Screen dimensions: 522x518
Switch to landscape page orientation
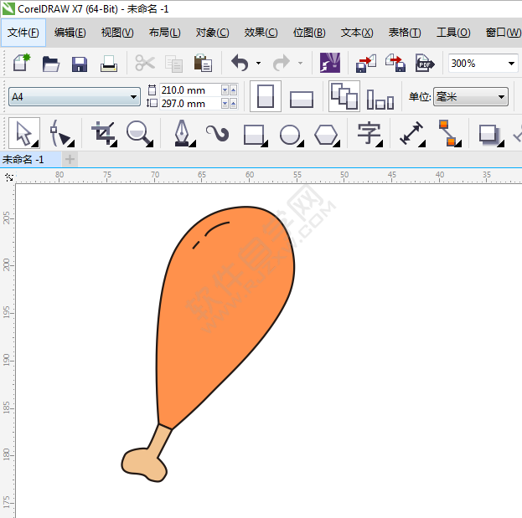302,99
